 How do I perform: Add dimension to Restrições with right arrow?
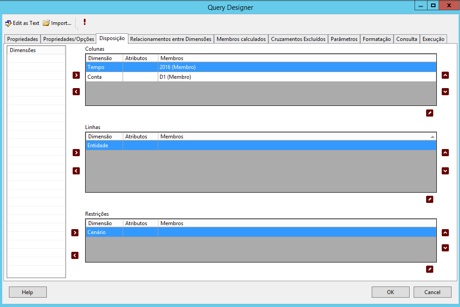coord(75,233)
